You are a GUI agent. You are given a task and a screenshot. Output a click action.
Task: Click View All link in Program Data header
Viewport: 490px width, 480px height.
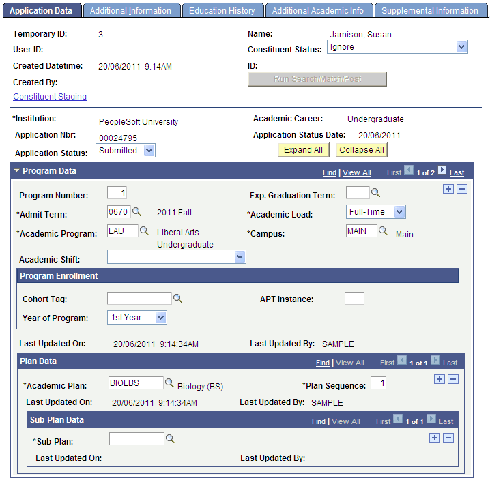tap(356, 172)
